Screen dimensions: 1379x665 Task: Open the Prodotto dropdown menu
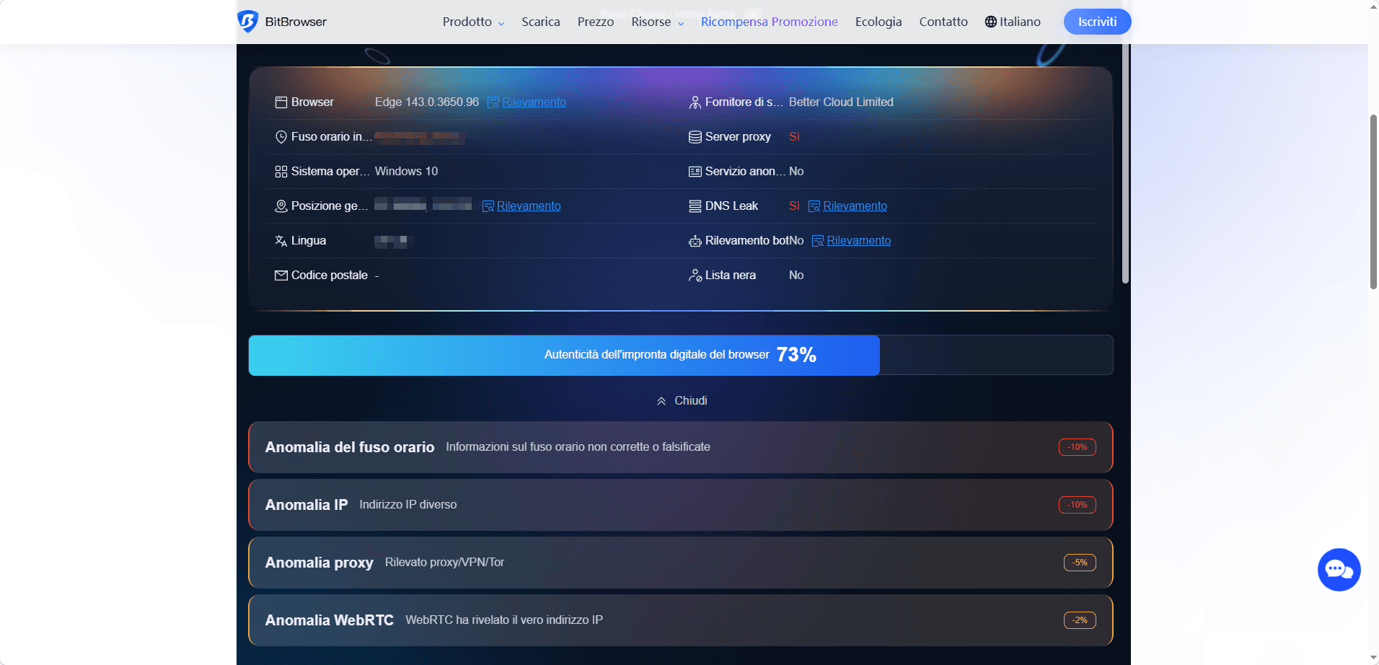tap(467, 22)
